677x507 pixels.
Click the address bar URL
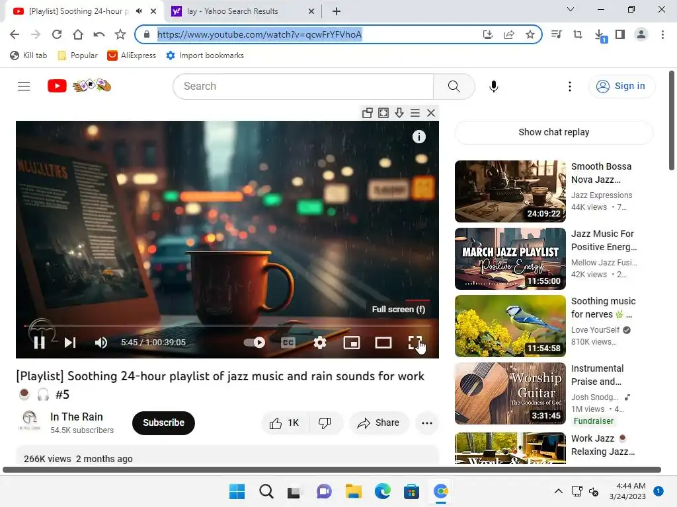259,34
